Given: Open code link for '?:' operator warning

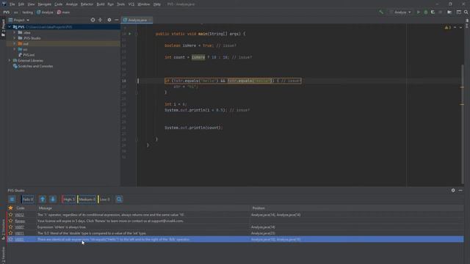Looking at the screenshot, I should click(20, 215).
